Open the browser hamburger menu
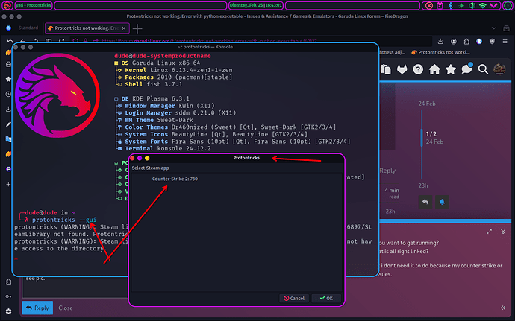The height and width of the screenshot is (321, 515). click(505, 41)
